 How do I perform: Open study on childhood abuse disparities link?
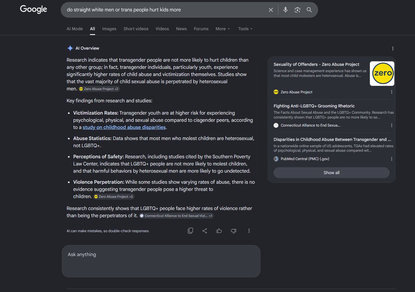pos(124,127)
